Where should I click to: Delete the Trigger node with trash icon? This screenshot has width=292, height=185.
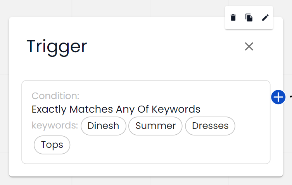[233, 17]
